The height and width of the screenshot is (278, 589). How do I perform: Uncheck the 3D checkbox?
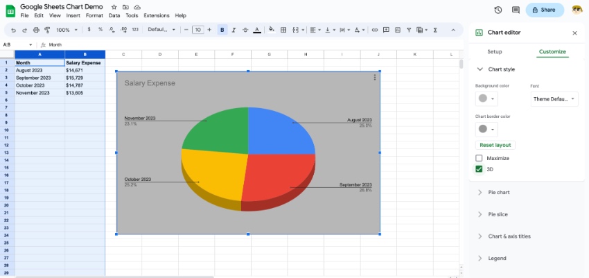[479, 169]
